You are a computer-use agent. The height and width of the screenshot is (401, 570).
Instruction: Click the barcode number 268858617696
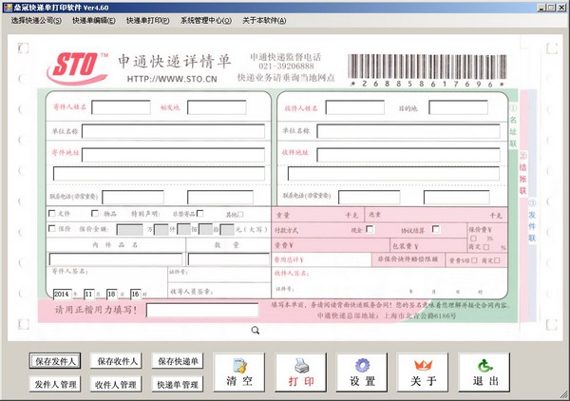pos(427,84)
